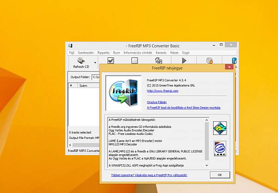Click the Orsolya Fábián link
The image size is (278, 193).
(157, 102)
